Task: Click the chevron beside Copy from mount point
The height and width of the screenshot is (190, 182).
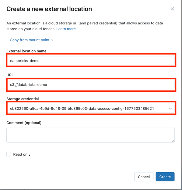Action: coord(52,40)
